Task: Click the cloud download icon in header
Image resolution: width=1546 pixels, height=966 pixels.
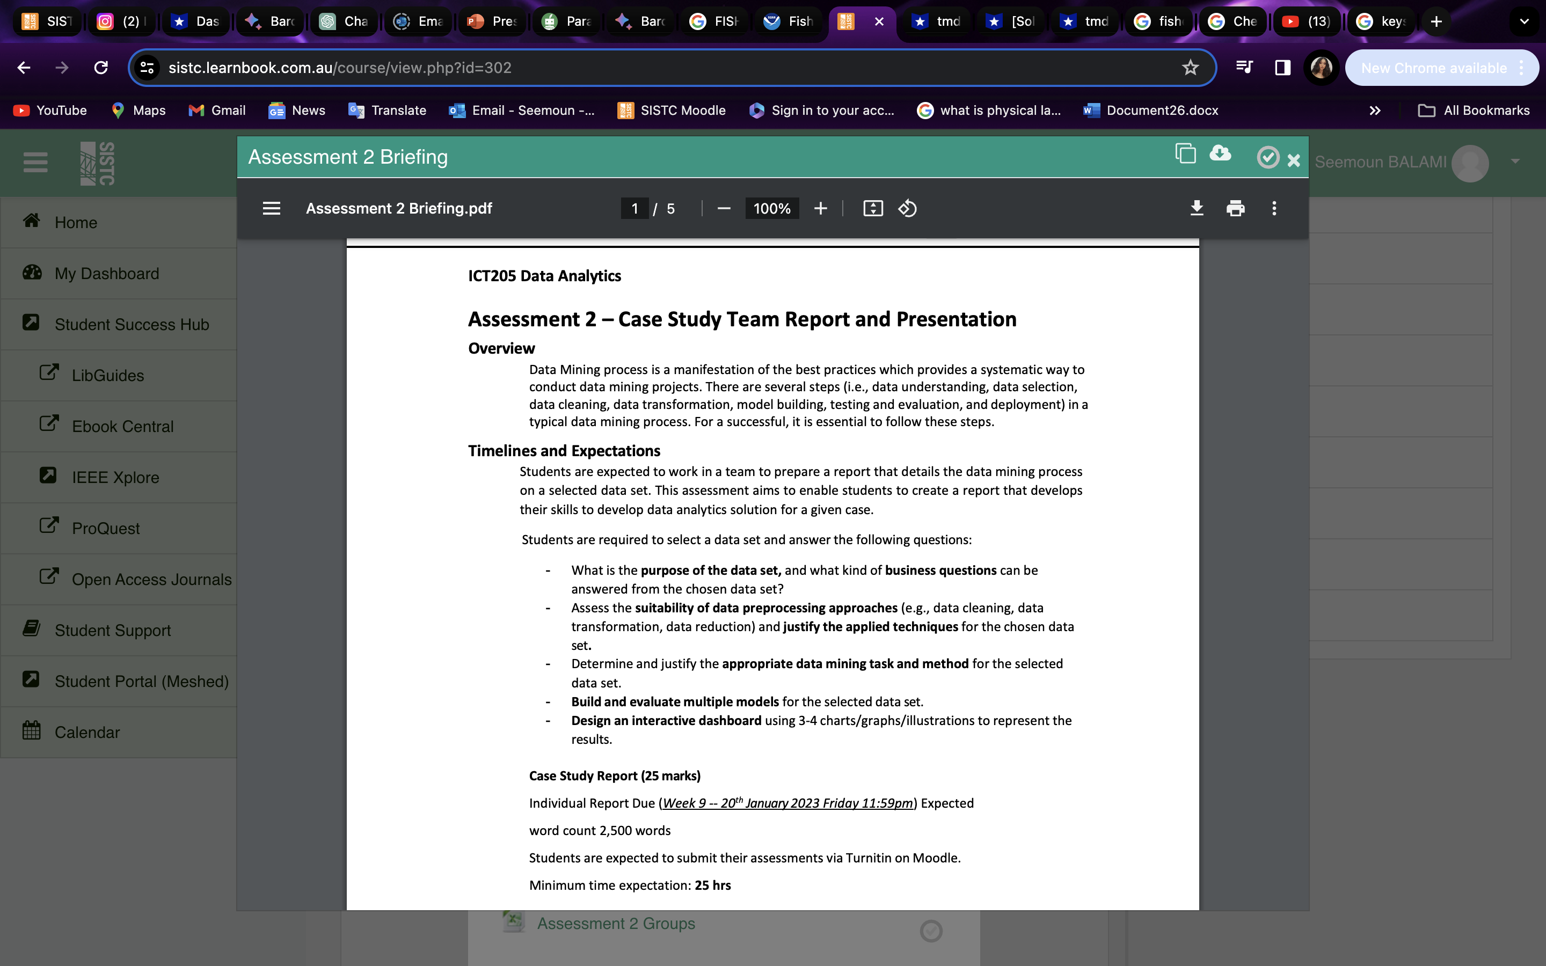Action: tap(1220, 153)
